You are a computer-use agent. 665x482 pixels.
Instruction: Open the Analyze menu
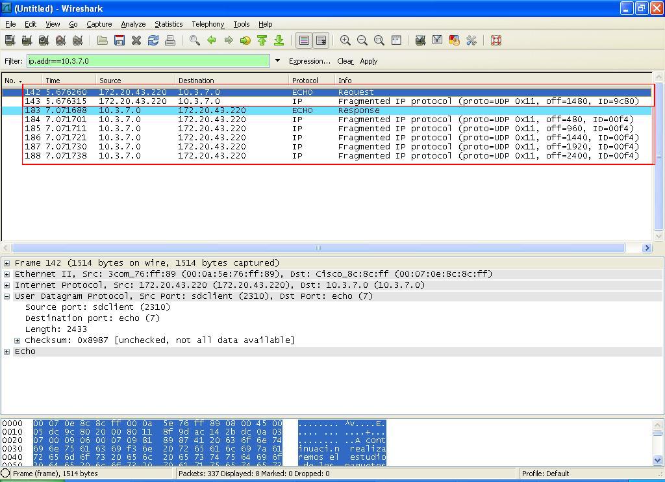coord(133,24)
